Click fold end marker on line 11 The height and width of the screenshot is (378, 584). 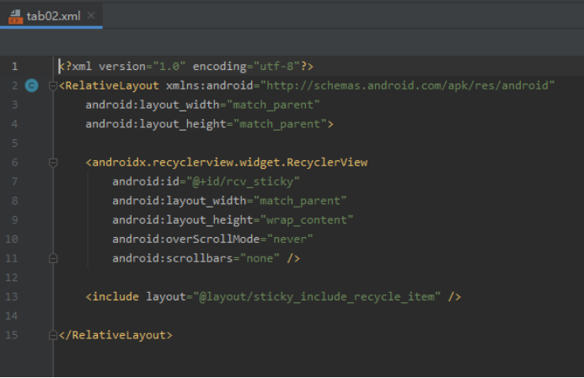point(53,258)
